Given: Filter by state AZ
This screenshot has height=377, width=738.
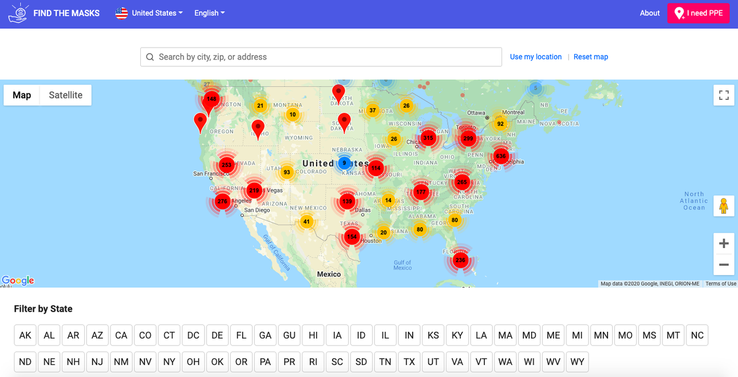Looking at the screenshot, I should coord(97,335).
